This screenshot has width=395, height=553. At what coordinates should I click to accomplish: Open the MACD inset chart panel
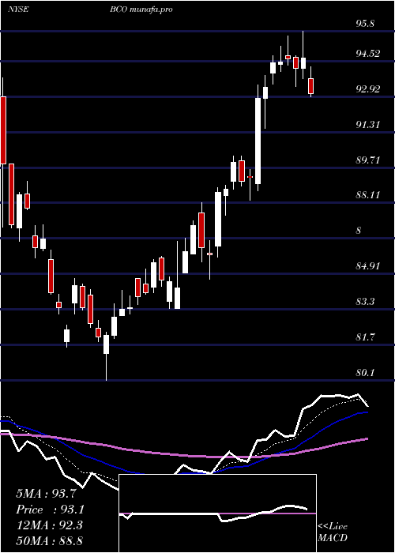pos(217,513)
